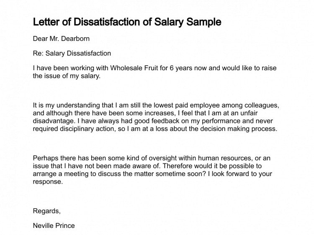Click the closing word 'Regards,'

pyautogui.click(x=46, y=211)
